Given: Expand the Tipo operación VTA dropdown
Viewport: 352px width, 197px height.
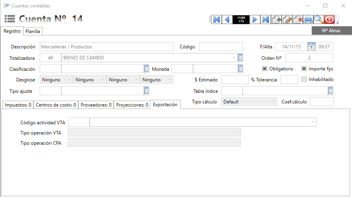Looking at the screenshot, I should click(154, 133).
